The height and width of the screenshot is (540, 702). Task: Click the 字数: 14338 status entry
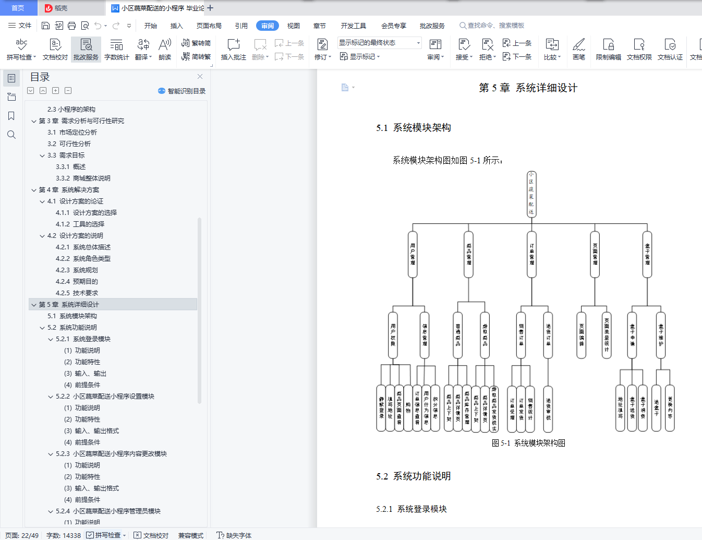pos(64,535)
